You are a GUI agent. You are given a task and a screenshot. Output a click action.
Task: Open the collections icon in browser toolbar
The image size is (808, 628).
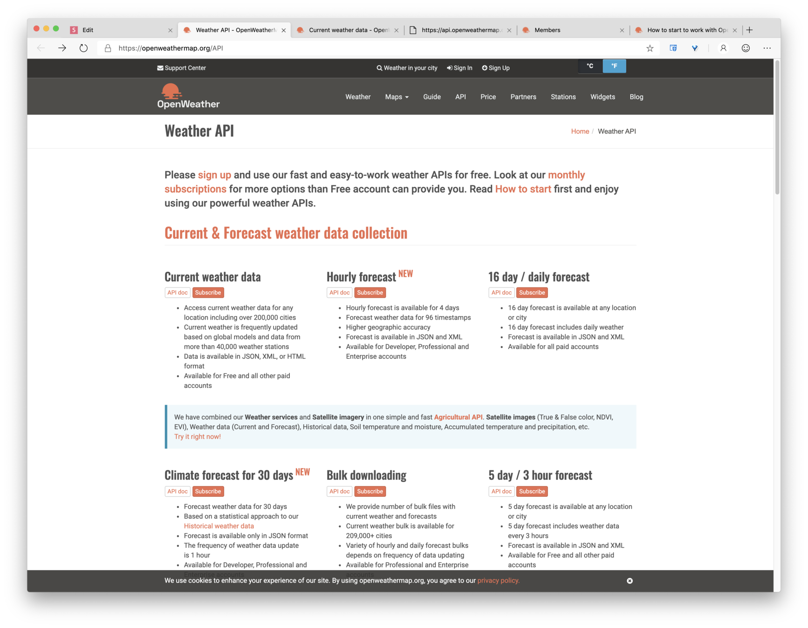(673, 48)
